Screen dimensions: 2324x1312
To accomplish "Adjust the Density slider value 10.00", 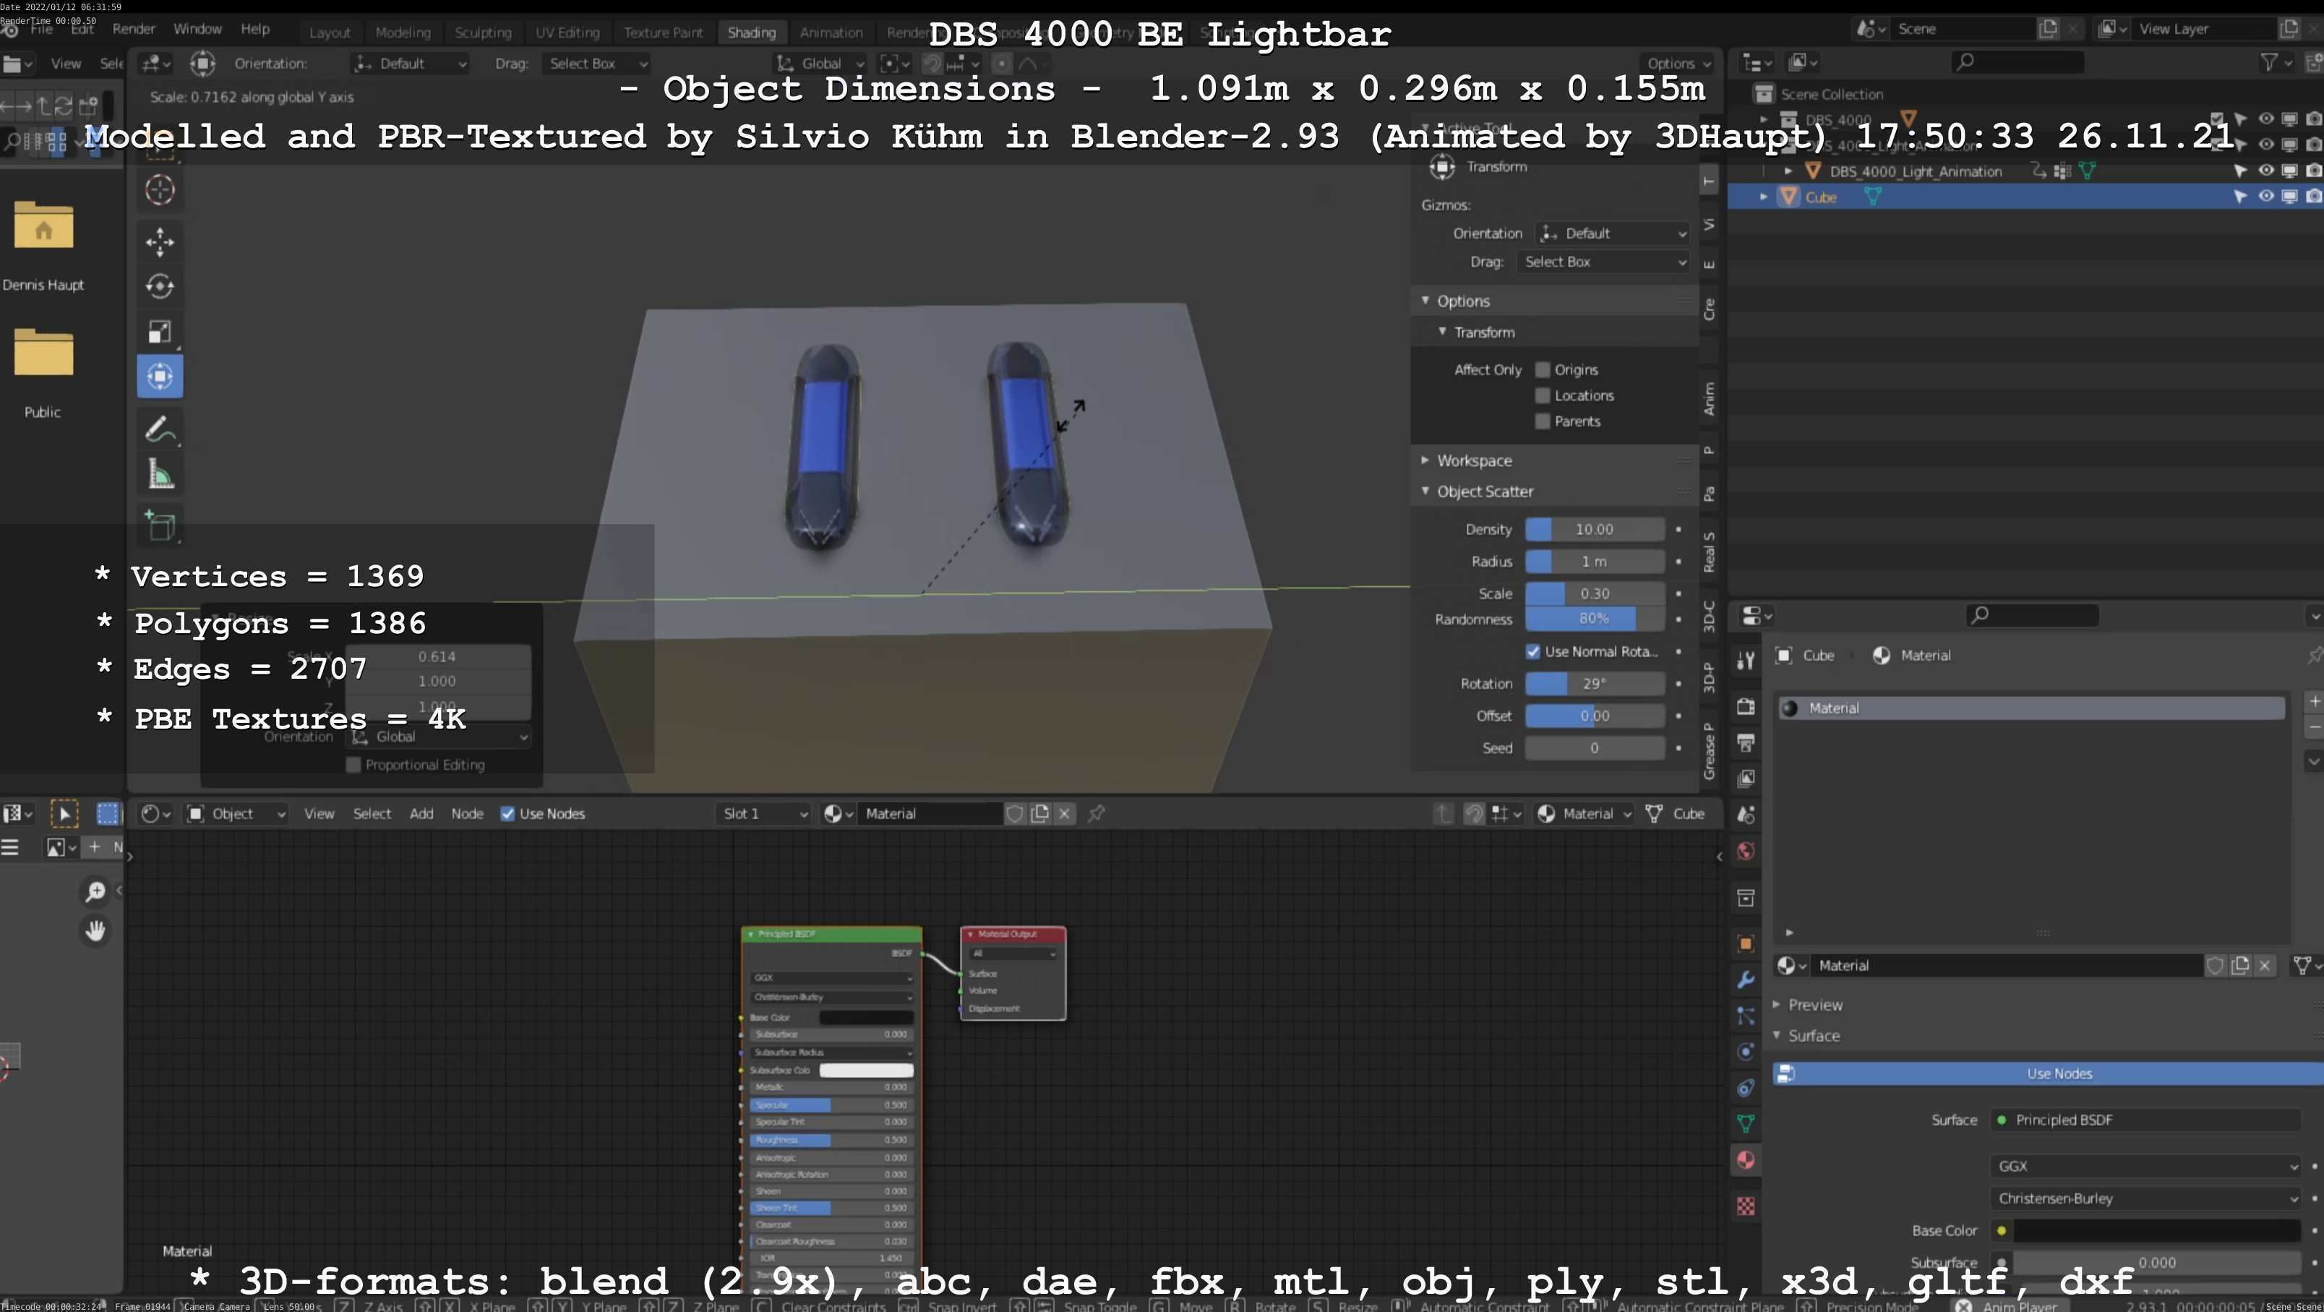I will coord(1594,530).
